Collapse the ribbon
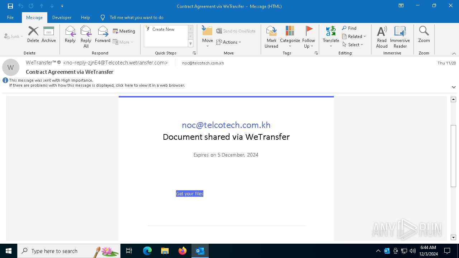 454,53
